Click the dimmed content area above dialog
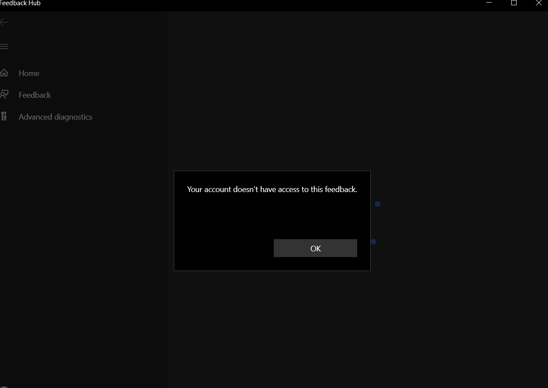Screen dimensions: 548x388 [357, 91]
